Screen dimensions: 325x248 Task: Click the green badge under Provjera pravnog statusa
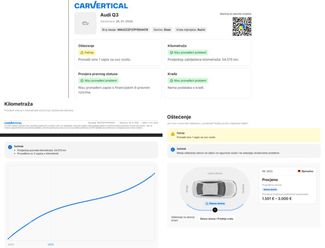(99, 81)
